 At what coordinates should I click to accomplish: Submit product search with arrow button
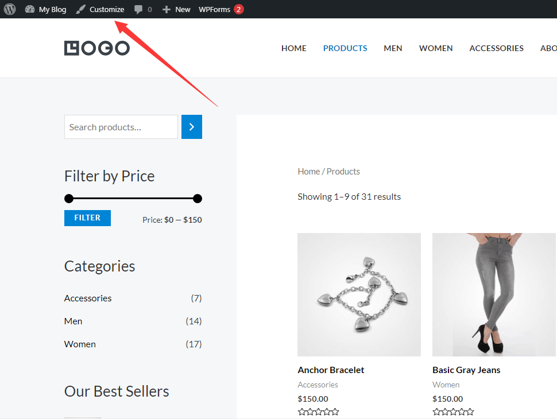(192, 127)
